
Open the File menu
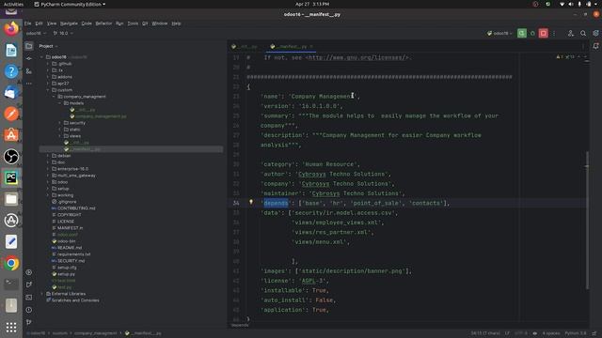pyautogui.click(x=28, y=23)
